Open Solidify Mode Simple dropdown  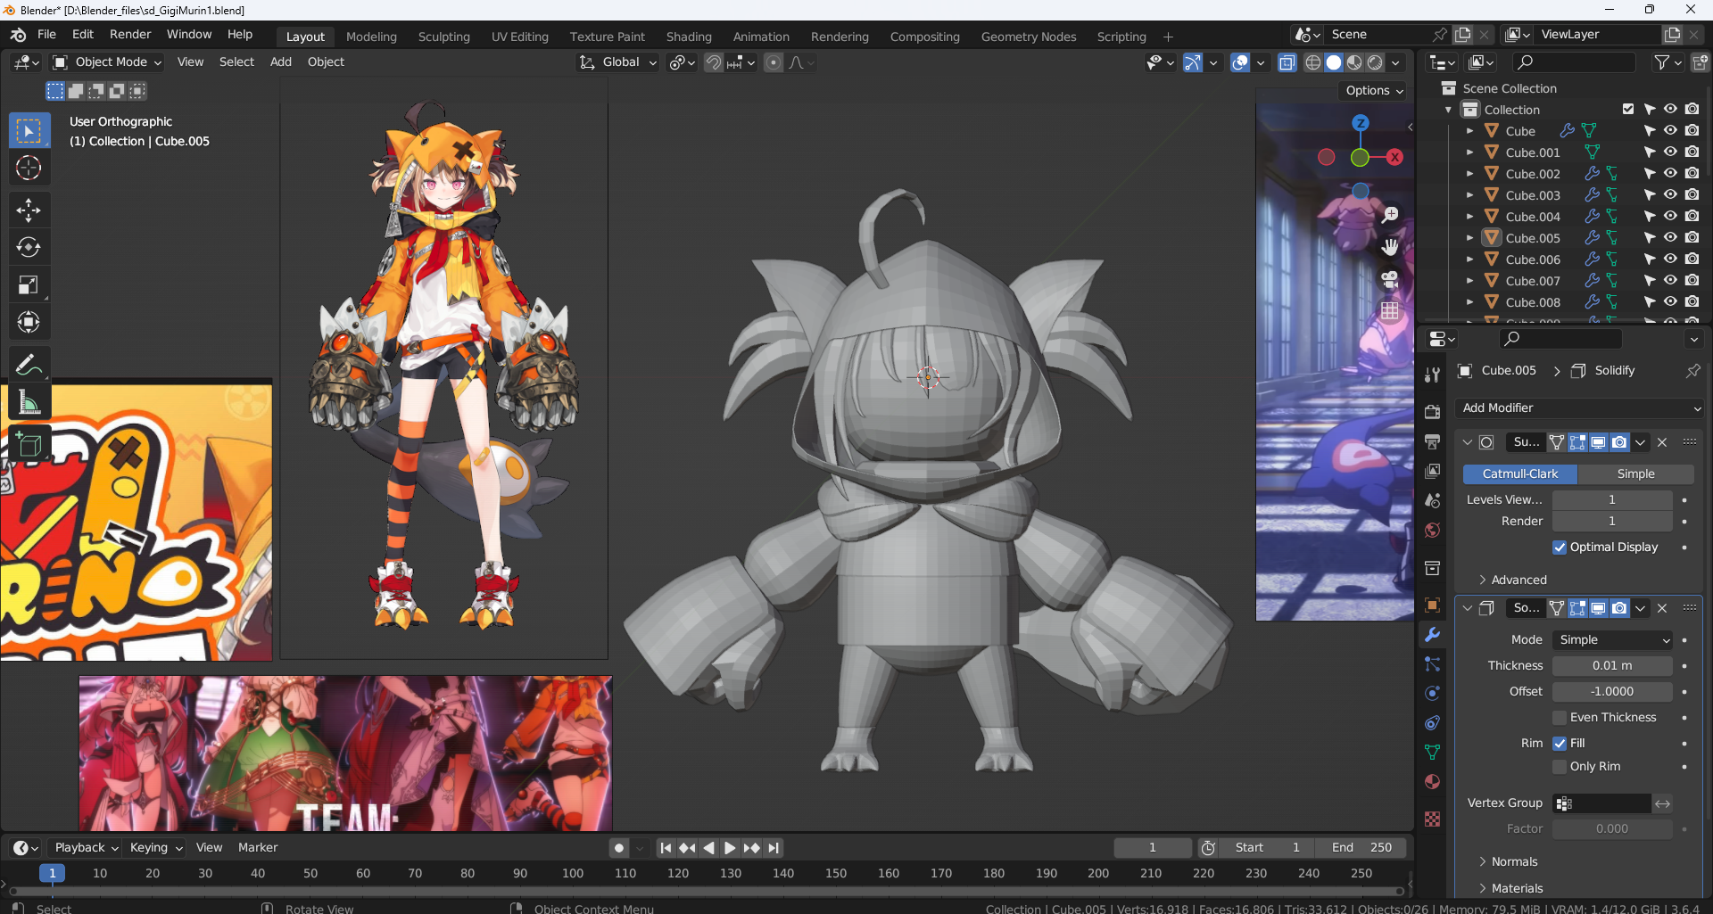1613,640
